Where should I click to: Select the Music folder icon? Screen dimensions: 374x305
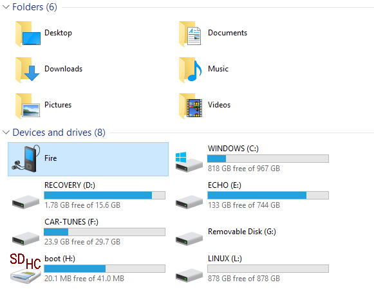[191, 70]
